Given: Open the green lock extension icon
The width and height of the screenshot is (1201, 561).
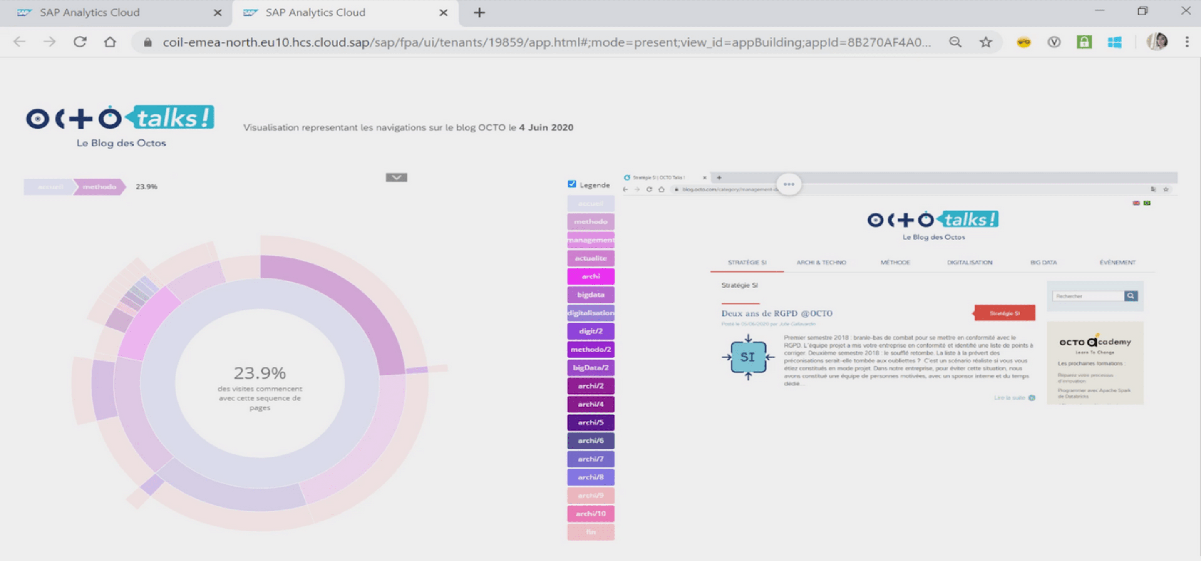Looking at the screenshot, I should pos(1084,42).
